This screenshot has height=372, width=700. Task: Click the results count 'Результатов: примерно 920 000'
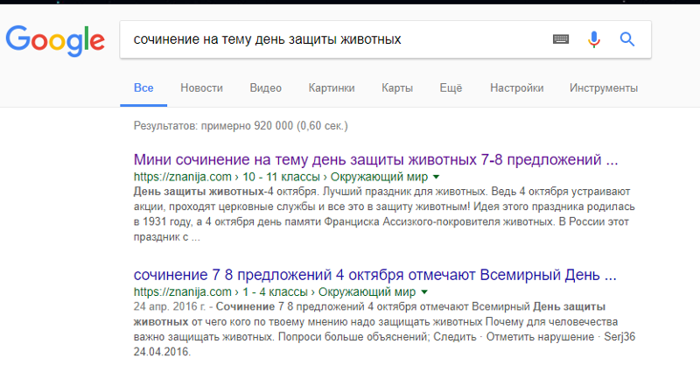point(213,126)
